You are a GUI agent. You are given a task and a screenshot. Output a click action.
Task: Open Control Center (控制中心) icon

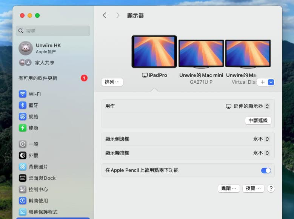coord(23,189)
